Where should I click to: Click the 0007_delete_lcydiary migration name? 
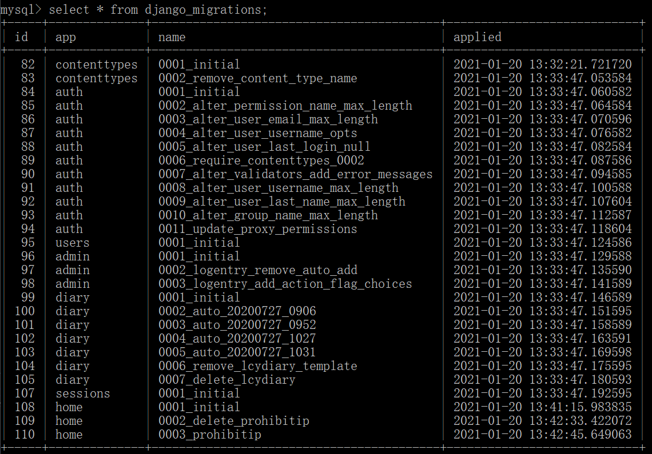tap(226, 380)
